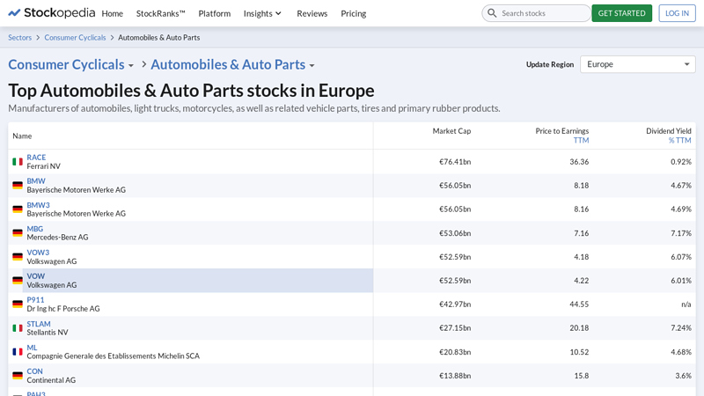Open the MBG ticker link
The height and width of the screenshot is (396, 704).
pyautogui.click(x=35, y=229)
